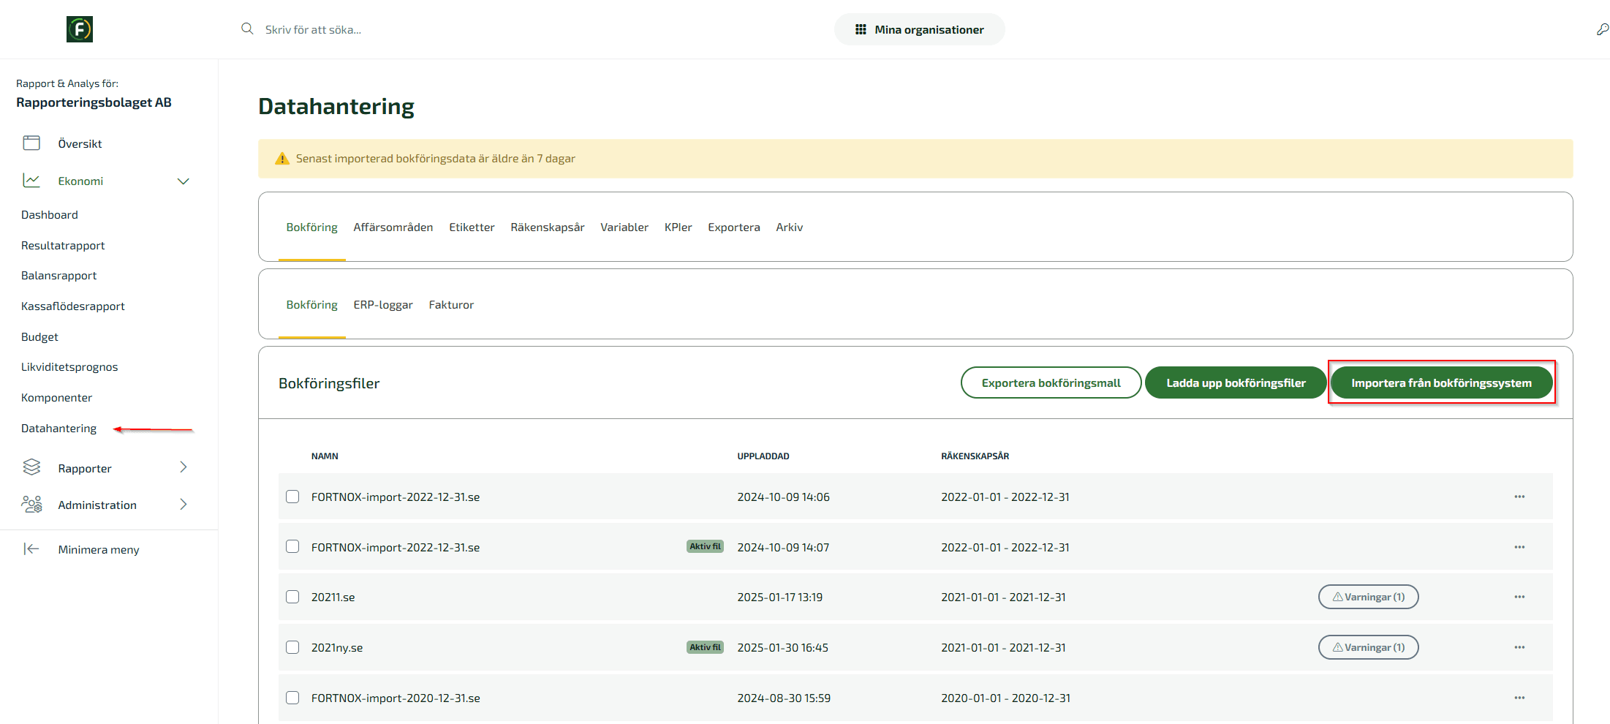The height and width of the screenshot is (724, 1610).
Task: Go to the KPIer tab
Action: pos(678,227)
